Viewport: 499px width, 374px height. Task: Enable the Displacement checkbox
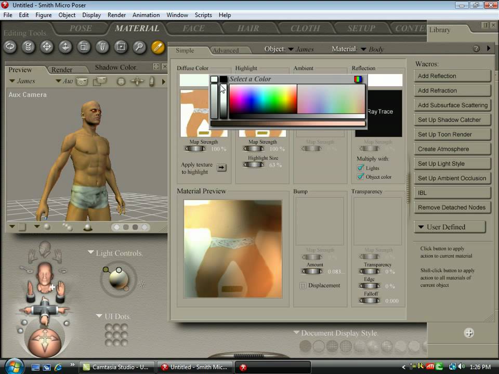point(303,286)
